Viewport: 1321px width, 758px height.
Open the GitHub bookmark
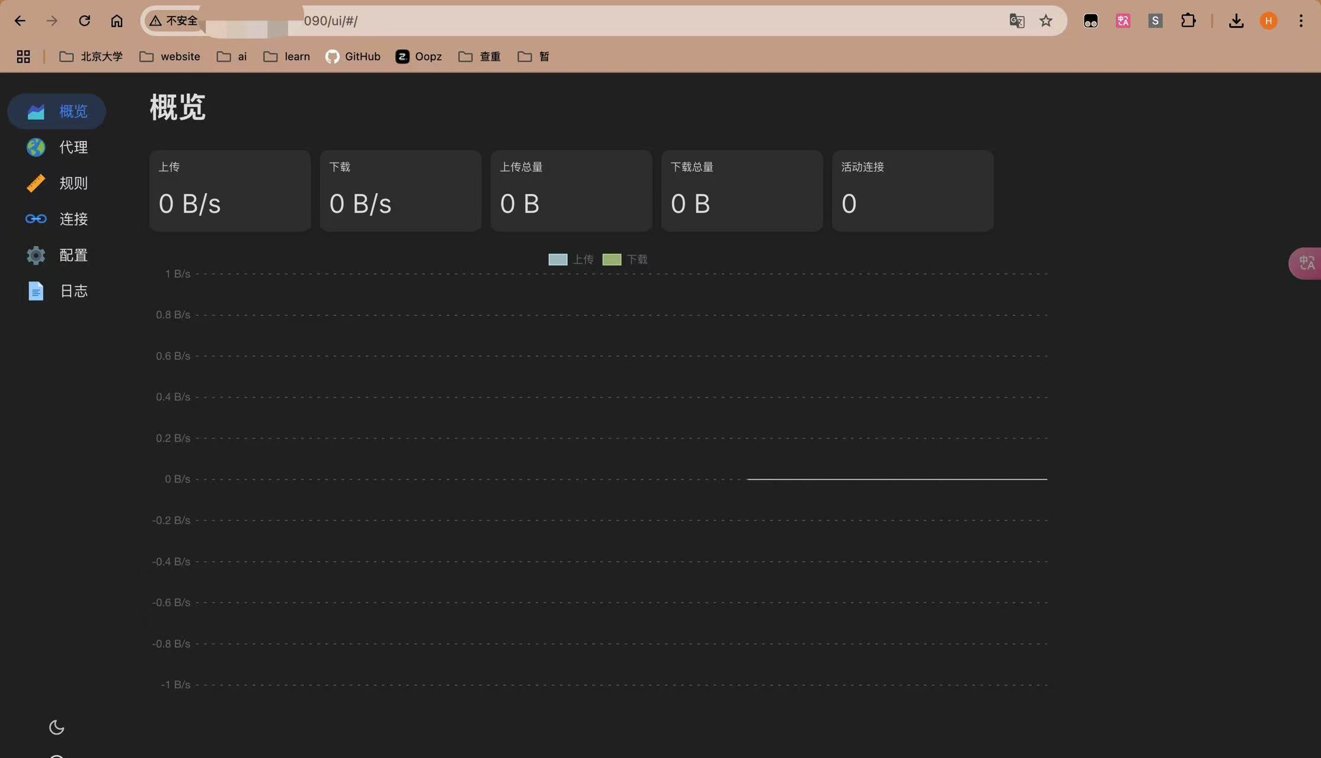point(353,56)
